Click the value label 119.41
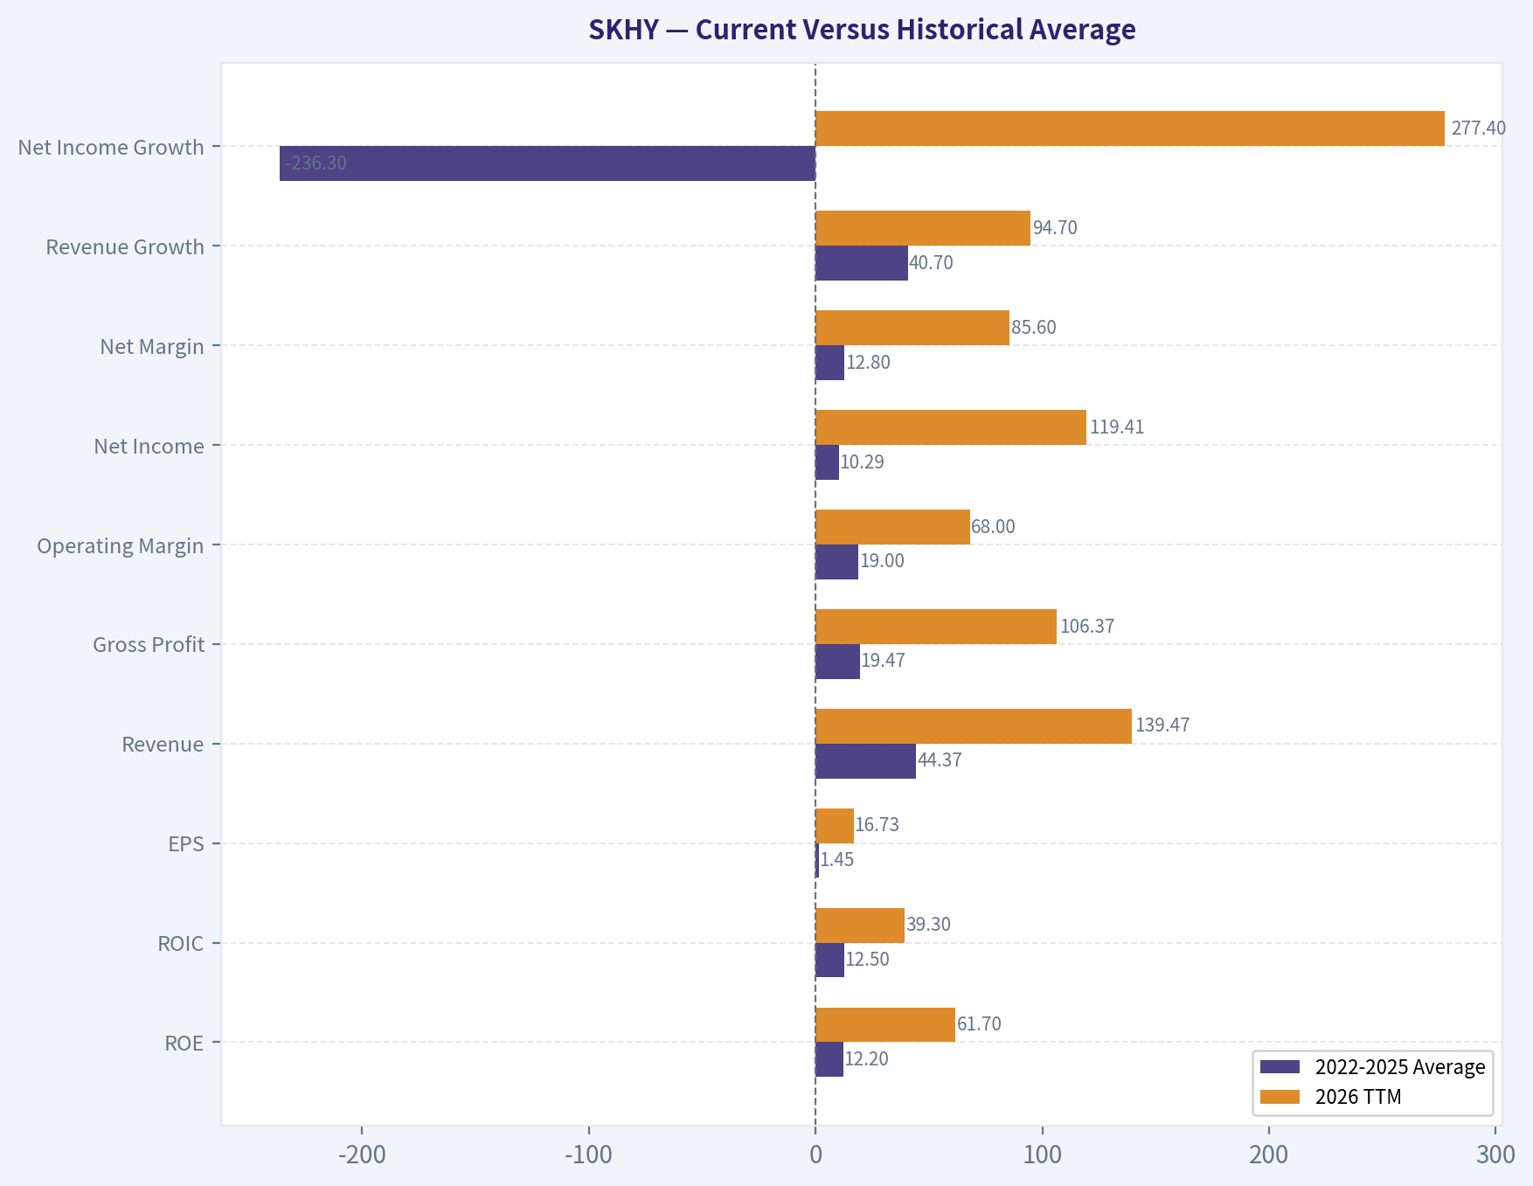1533x1186 pixels. pos(1117,427)
